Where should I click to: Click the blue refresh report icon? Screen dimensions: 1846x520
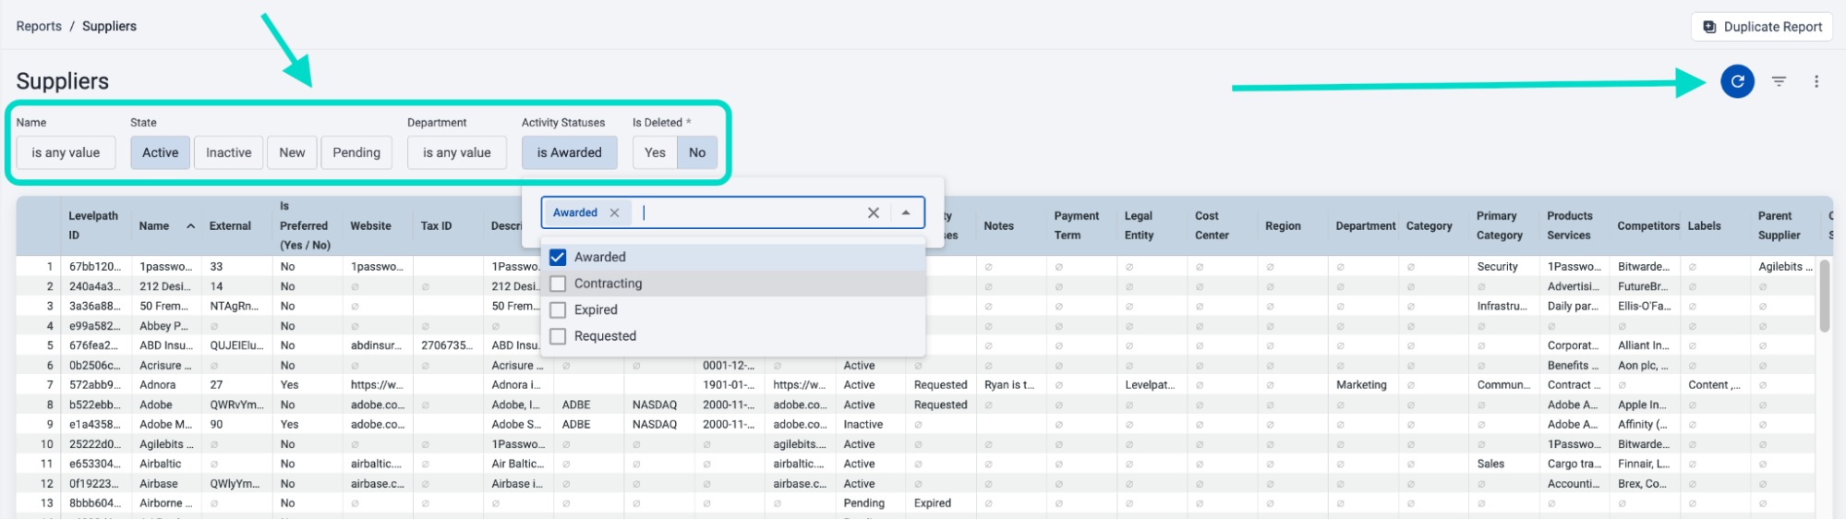(1736, 81)
